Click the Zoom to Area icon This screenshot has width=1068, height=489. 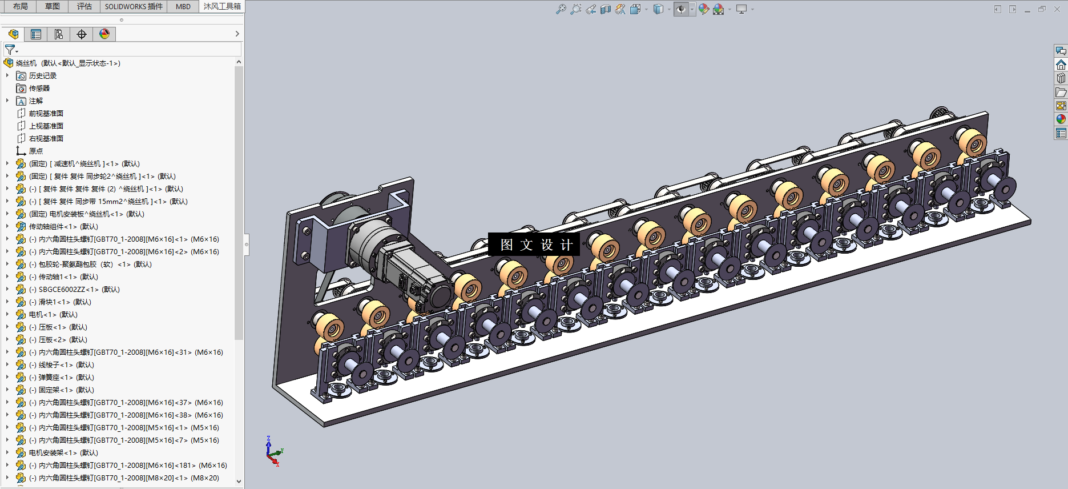[x=576, y=9]
